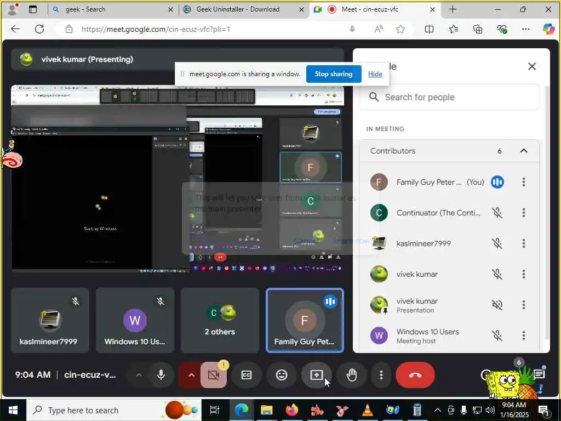The image size is (561, 421).
Task: Open notifications center icon
Action: tap(543, 410)
